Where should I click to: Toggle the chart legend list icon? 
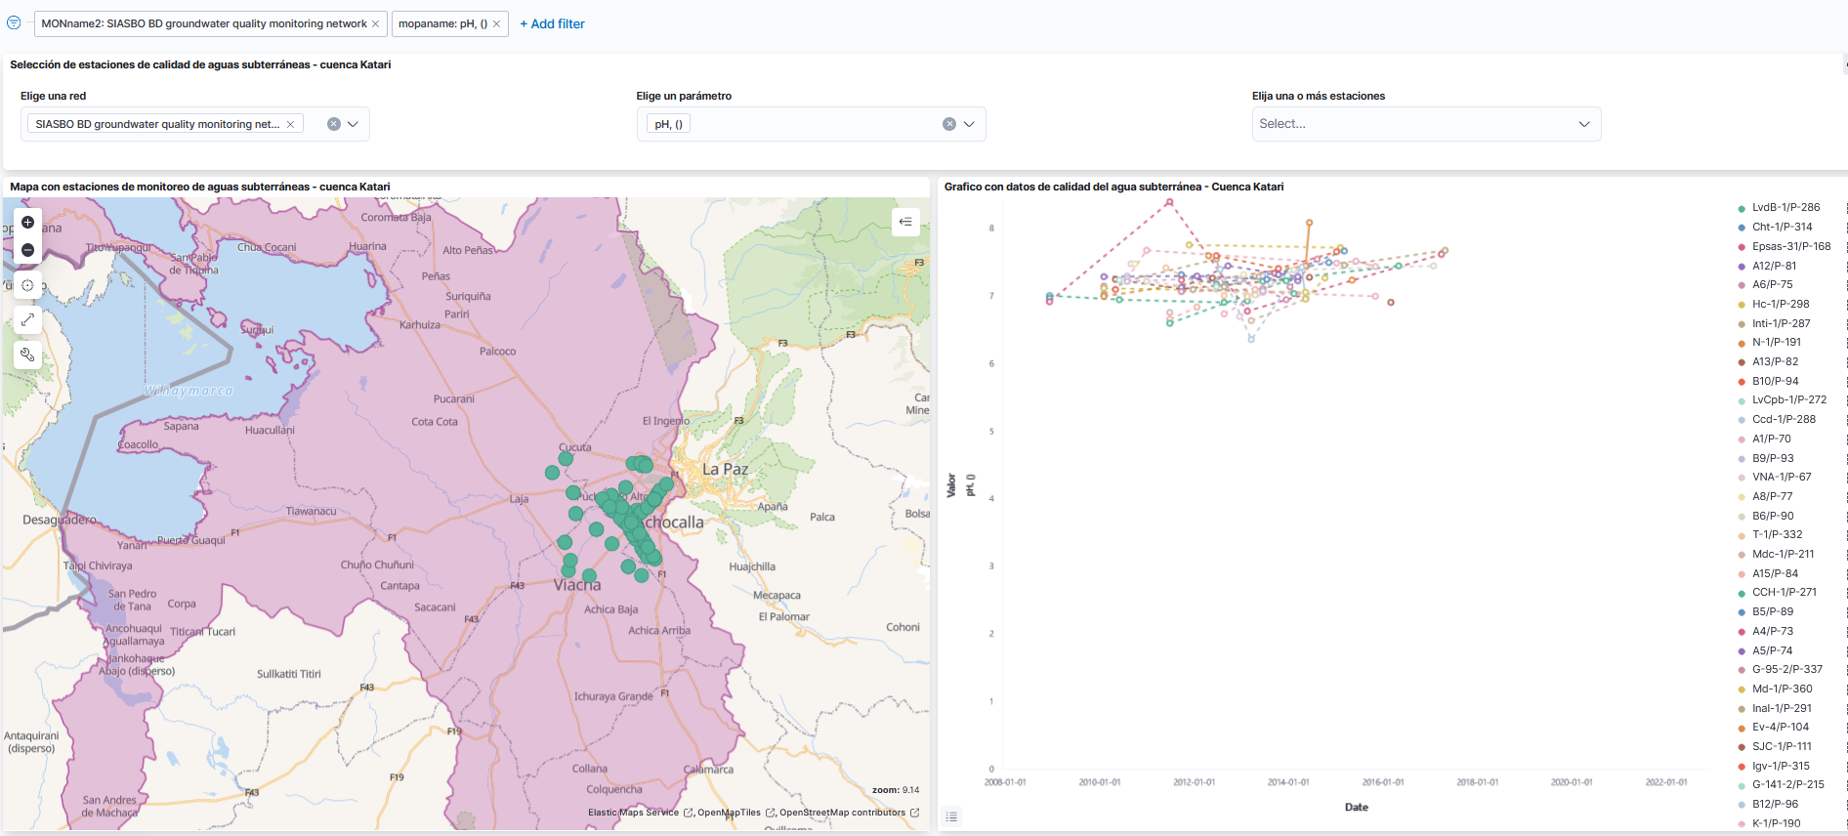(x=951, y=816)
